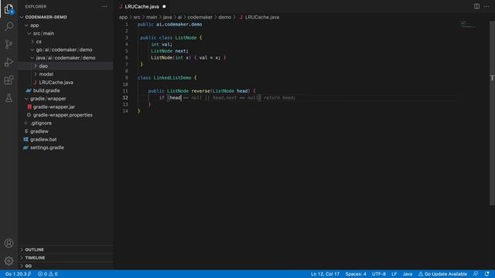This screenshot has height=278, width=495.
Task: Click the code minimap preview
Action: point(468,25)
